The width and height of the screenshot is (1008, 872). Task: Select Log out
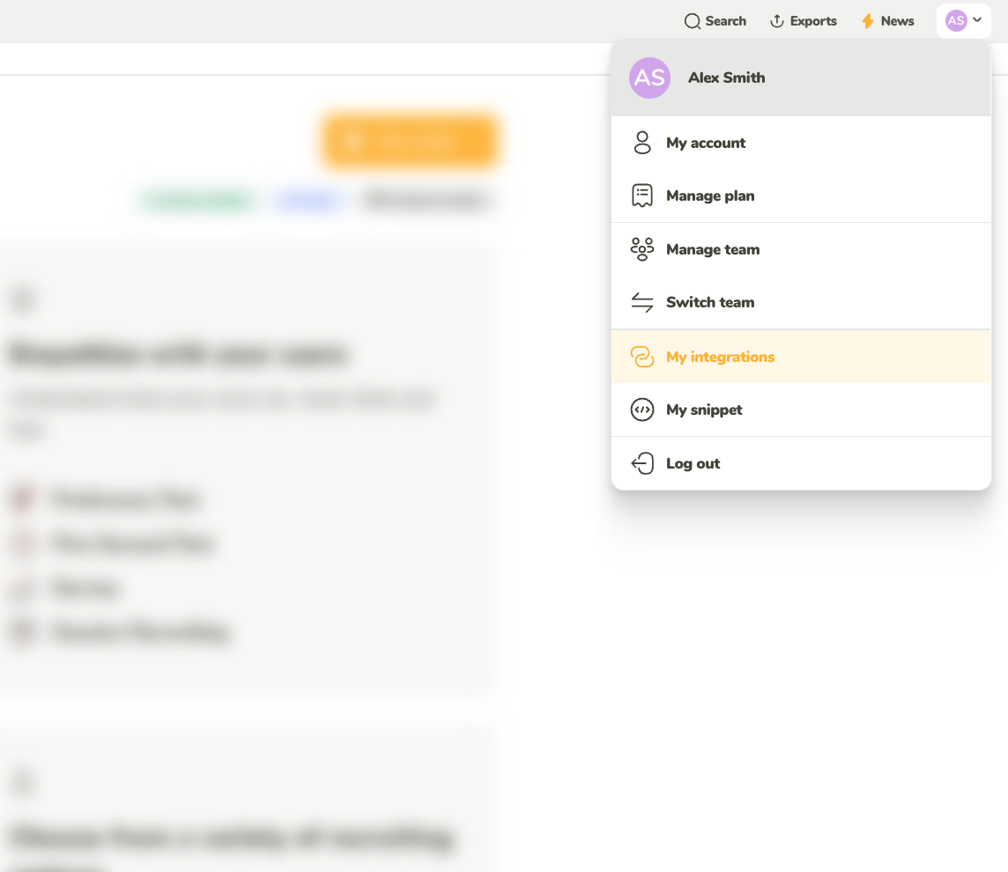[800, 463]
